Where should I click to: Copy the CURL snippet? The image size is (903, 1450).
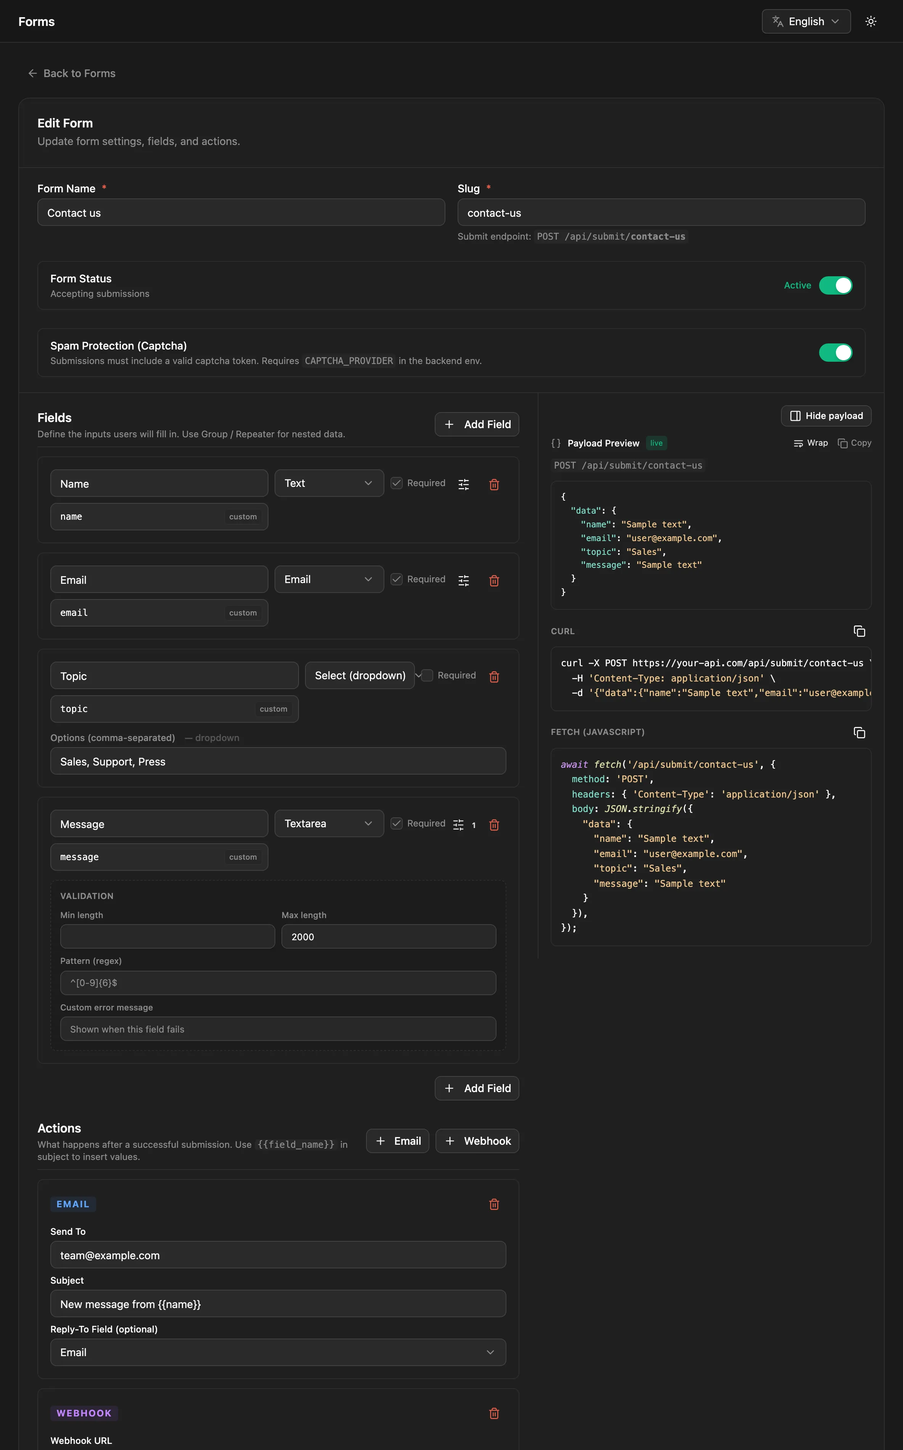click(x=859, y=631)
